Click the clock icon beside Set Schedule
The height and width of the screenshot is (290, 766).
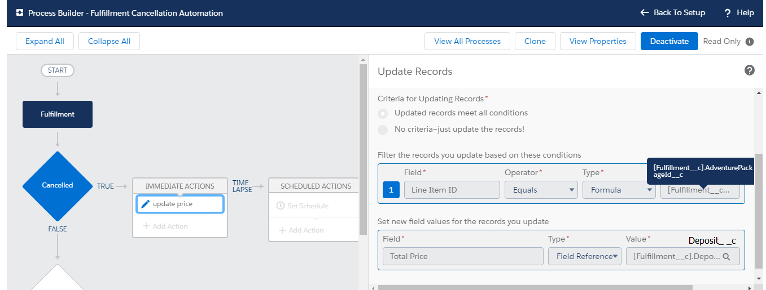point(281,206)
